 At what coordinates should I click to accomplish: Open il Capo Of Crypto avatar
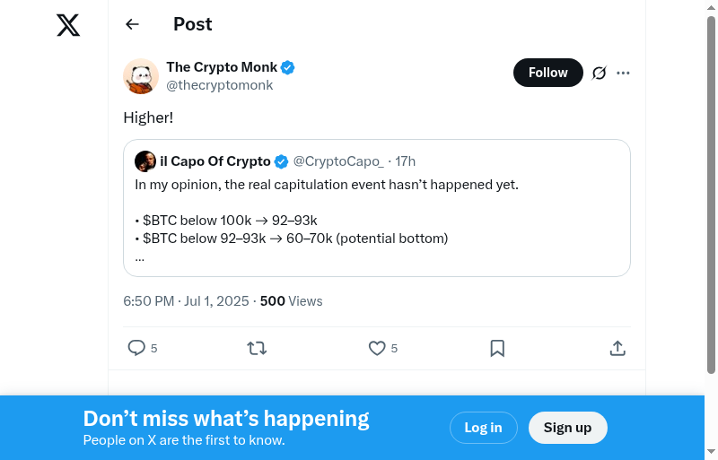click(x=145, y=161)
